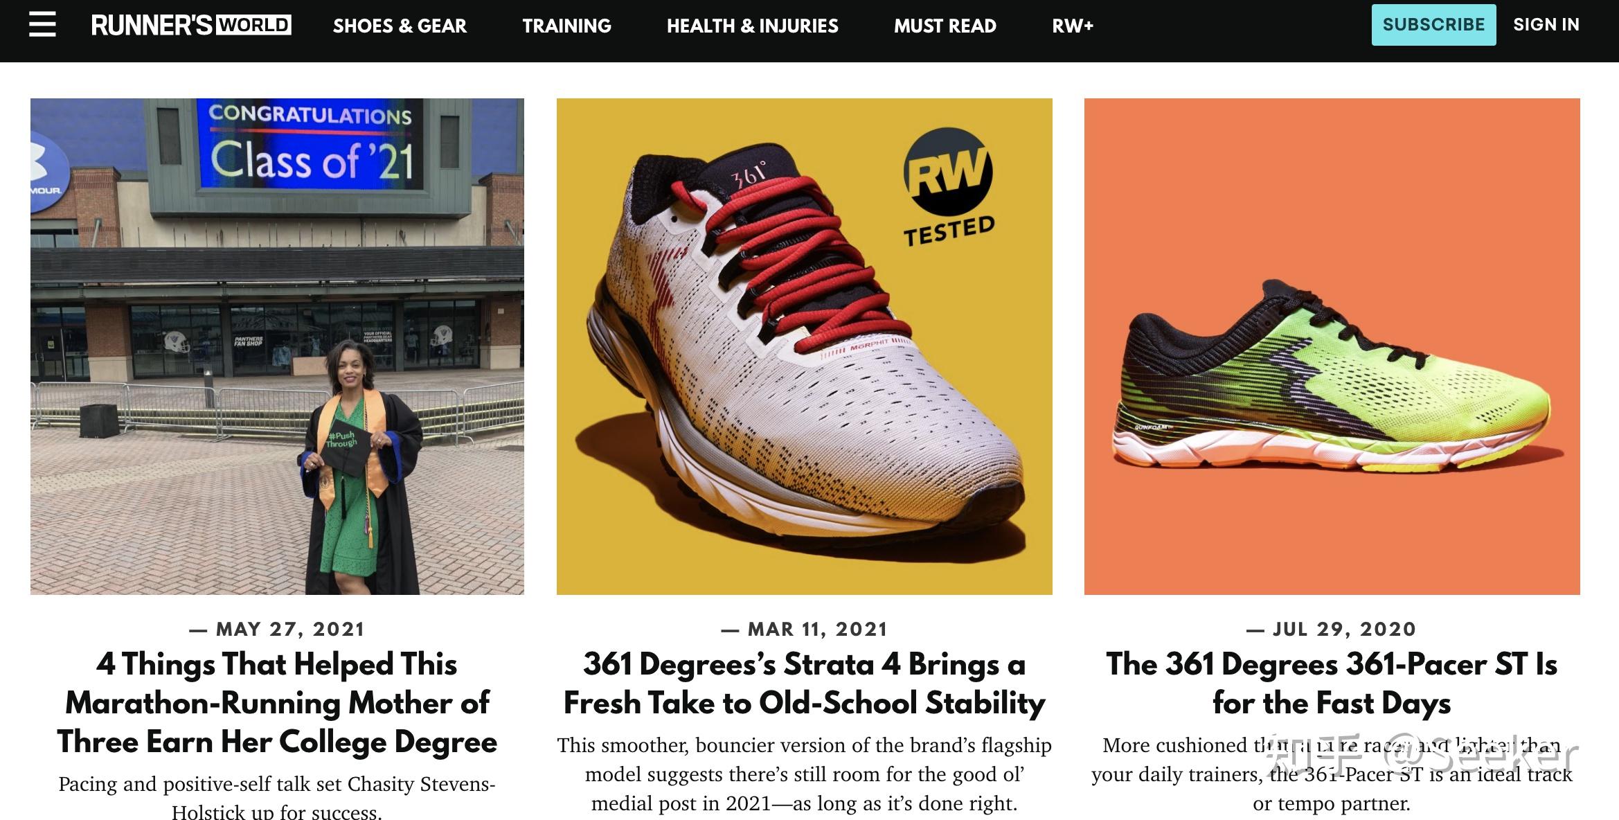This screenshot has width=1619, height=820.
Task: Open the Strata 4 shoe image
Action: click(804, 346)
